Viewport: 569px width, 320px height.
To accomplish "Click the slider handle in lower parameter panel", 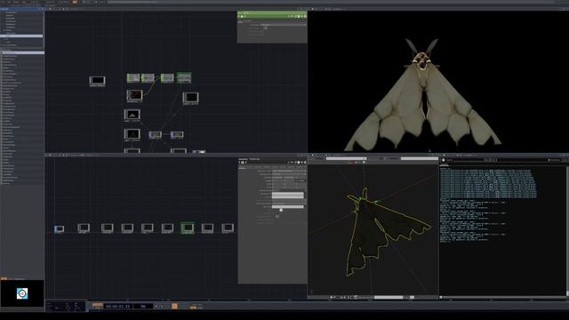I will (x=281, y=210).
